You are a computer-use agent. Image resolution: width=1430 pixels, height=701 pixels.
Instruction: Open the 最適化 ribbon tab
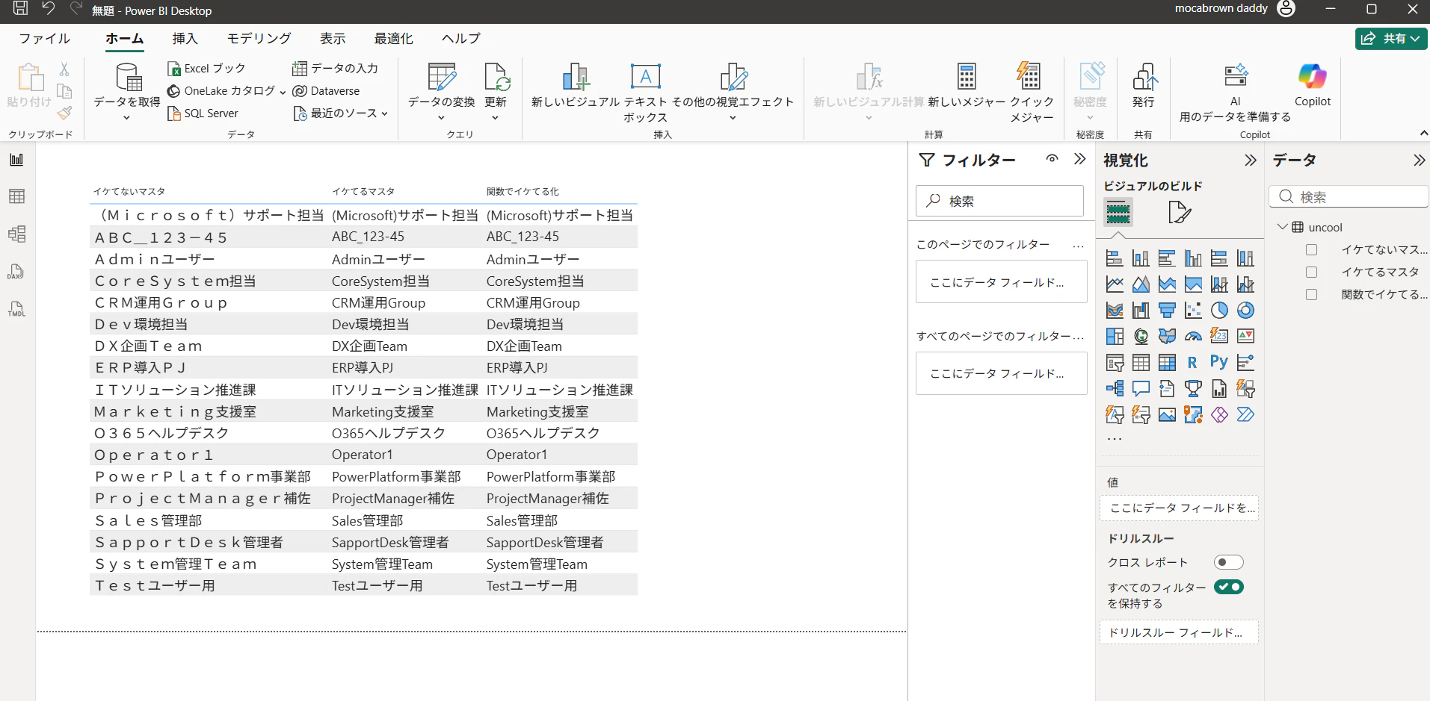click(x=394, y=39)
